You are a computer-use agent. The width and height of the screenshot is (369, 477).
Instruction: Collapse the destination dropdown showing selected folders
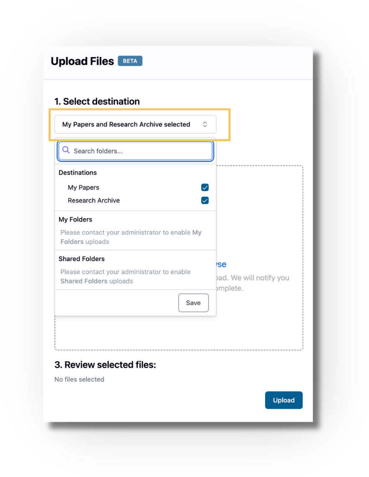pyautogui.click(x=135, y=124)
